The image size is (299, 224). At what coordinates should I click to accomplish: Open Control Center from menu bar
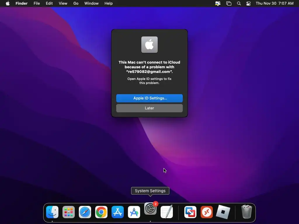click(248, 3)
